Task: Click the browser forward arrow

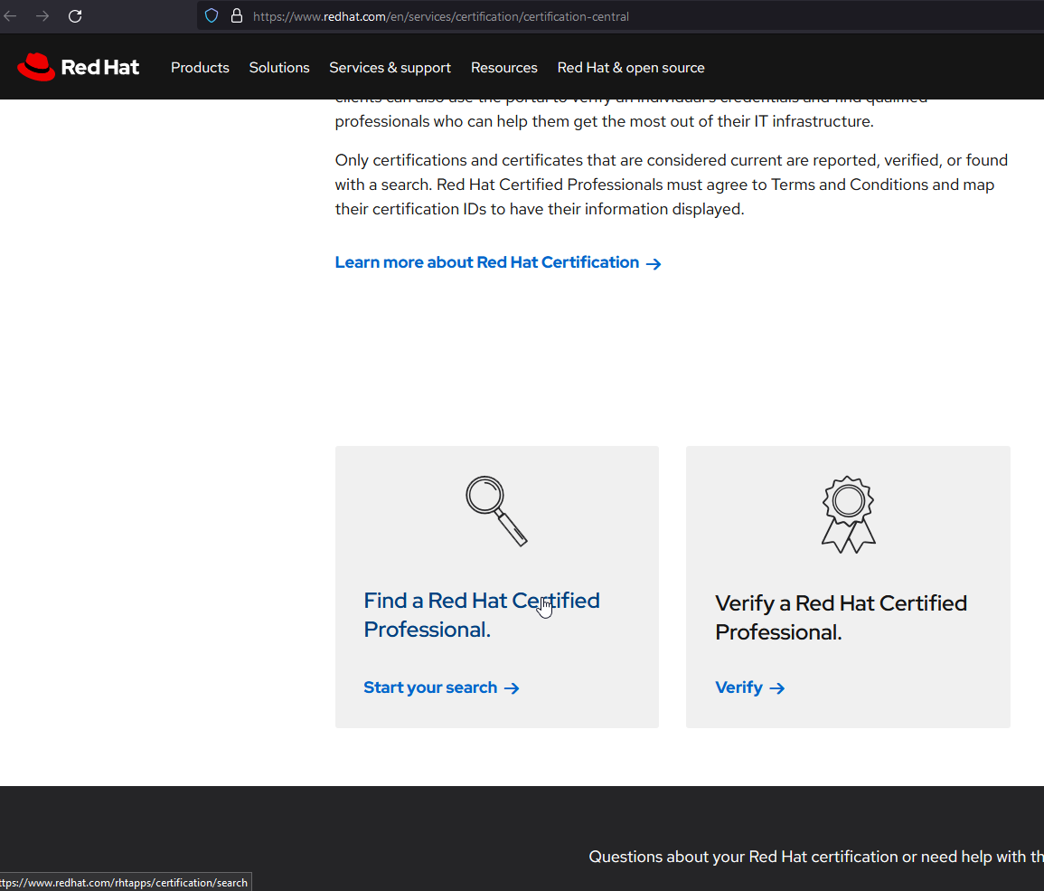Action: click(x=42, y=16)
